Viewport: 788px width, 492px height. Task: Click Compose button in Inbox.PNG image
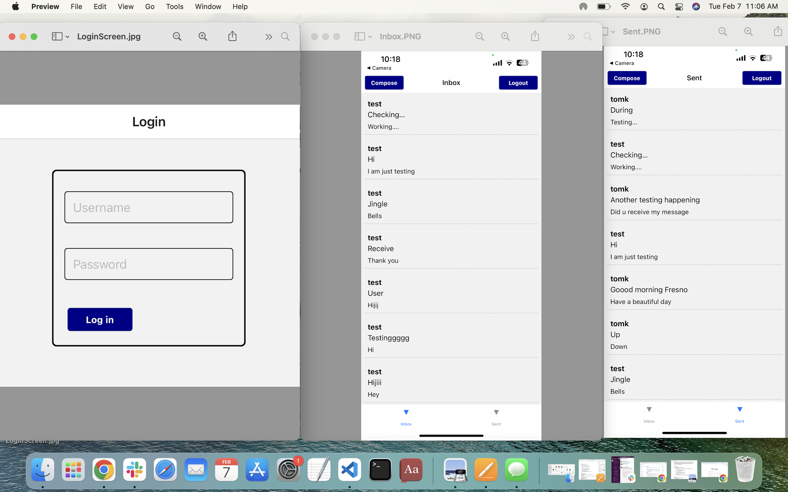point(384,83)
